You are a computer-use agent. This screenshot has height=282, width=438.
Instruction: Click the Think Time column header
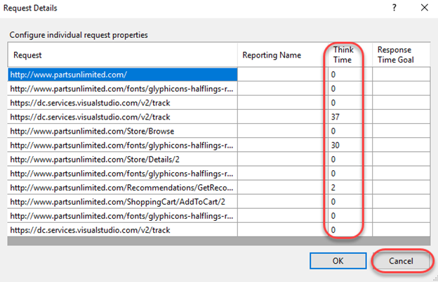pos(350,55)
